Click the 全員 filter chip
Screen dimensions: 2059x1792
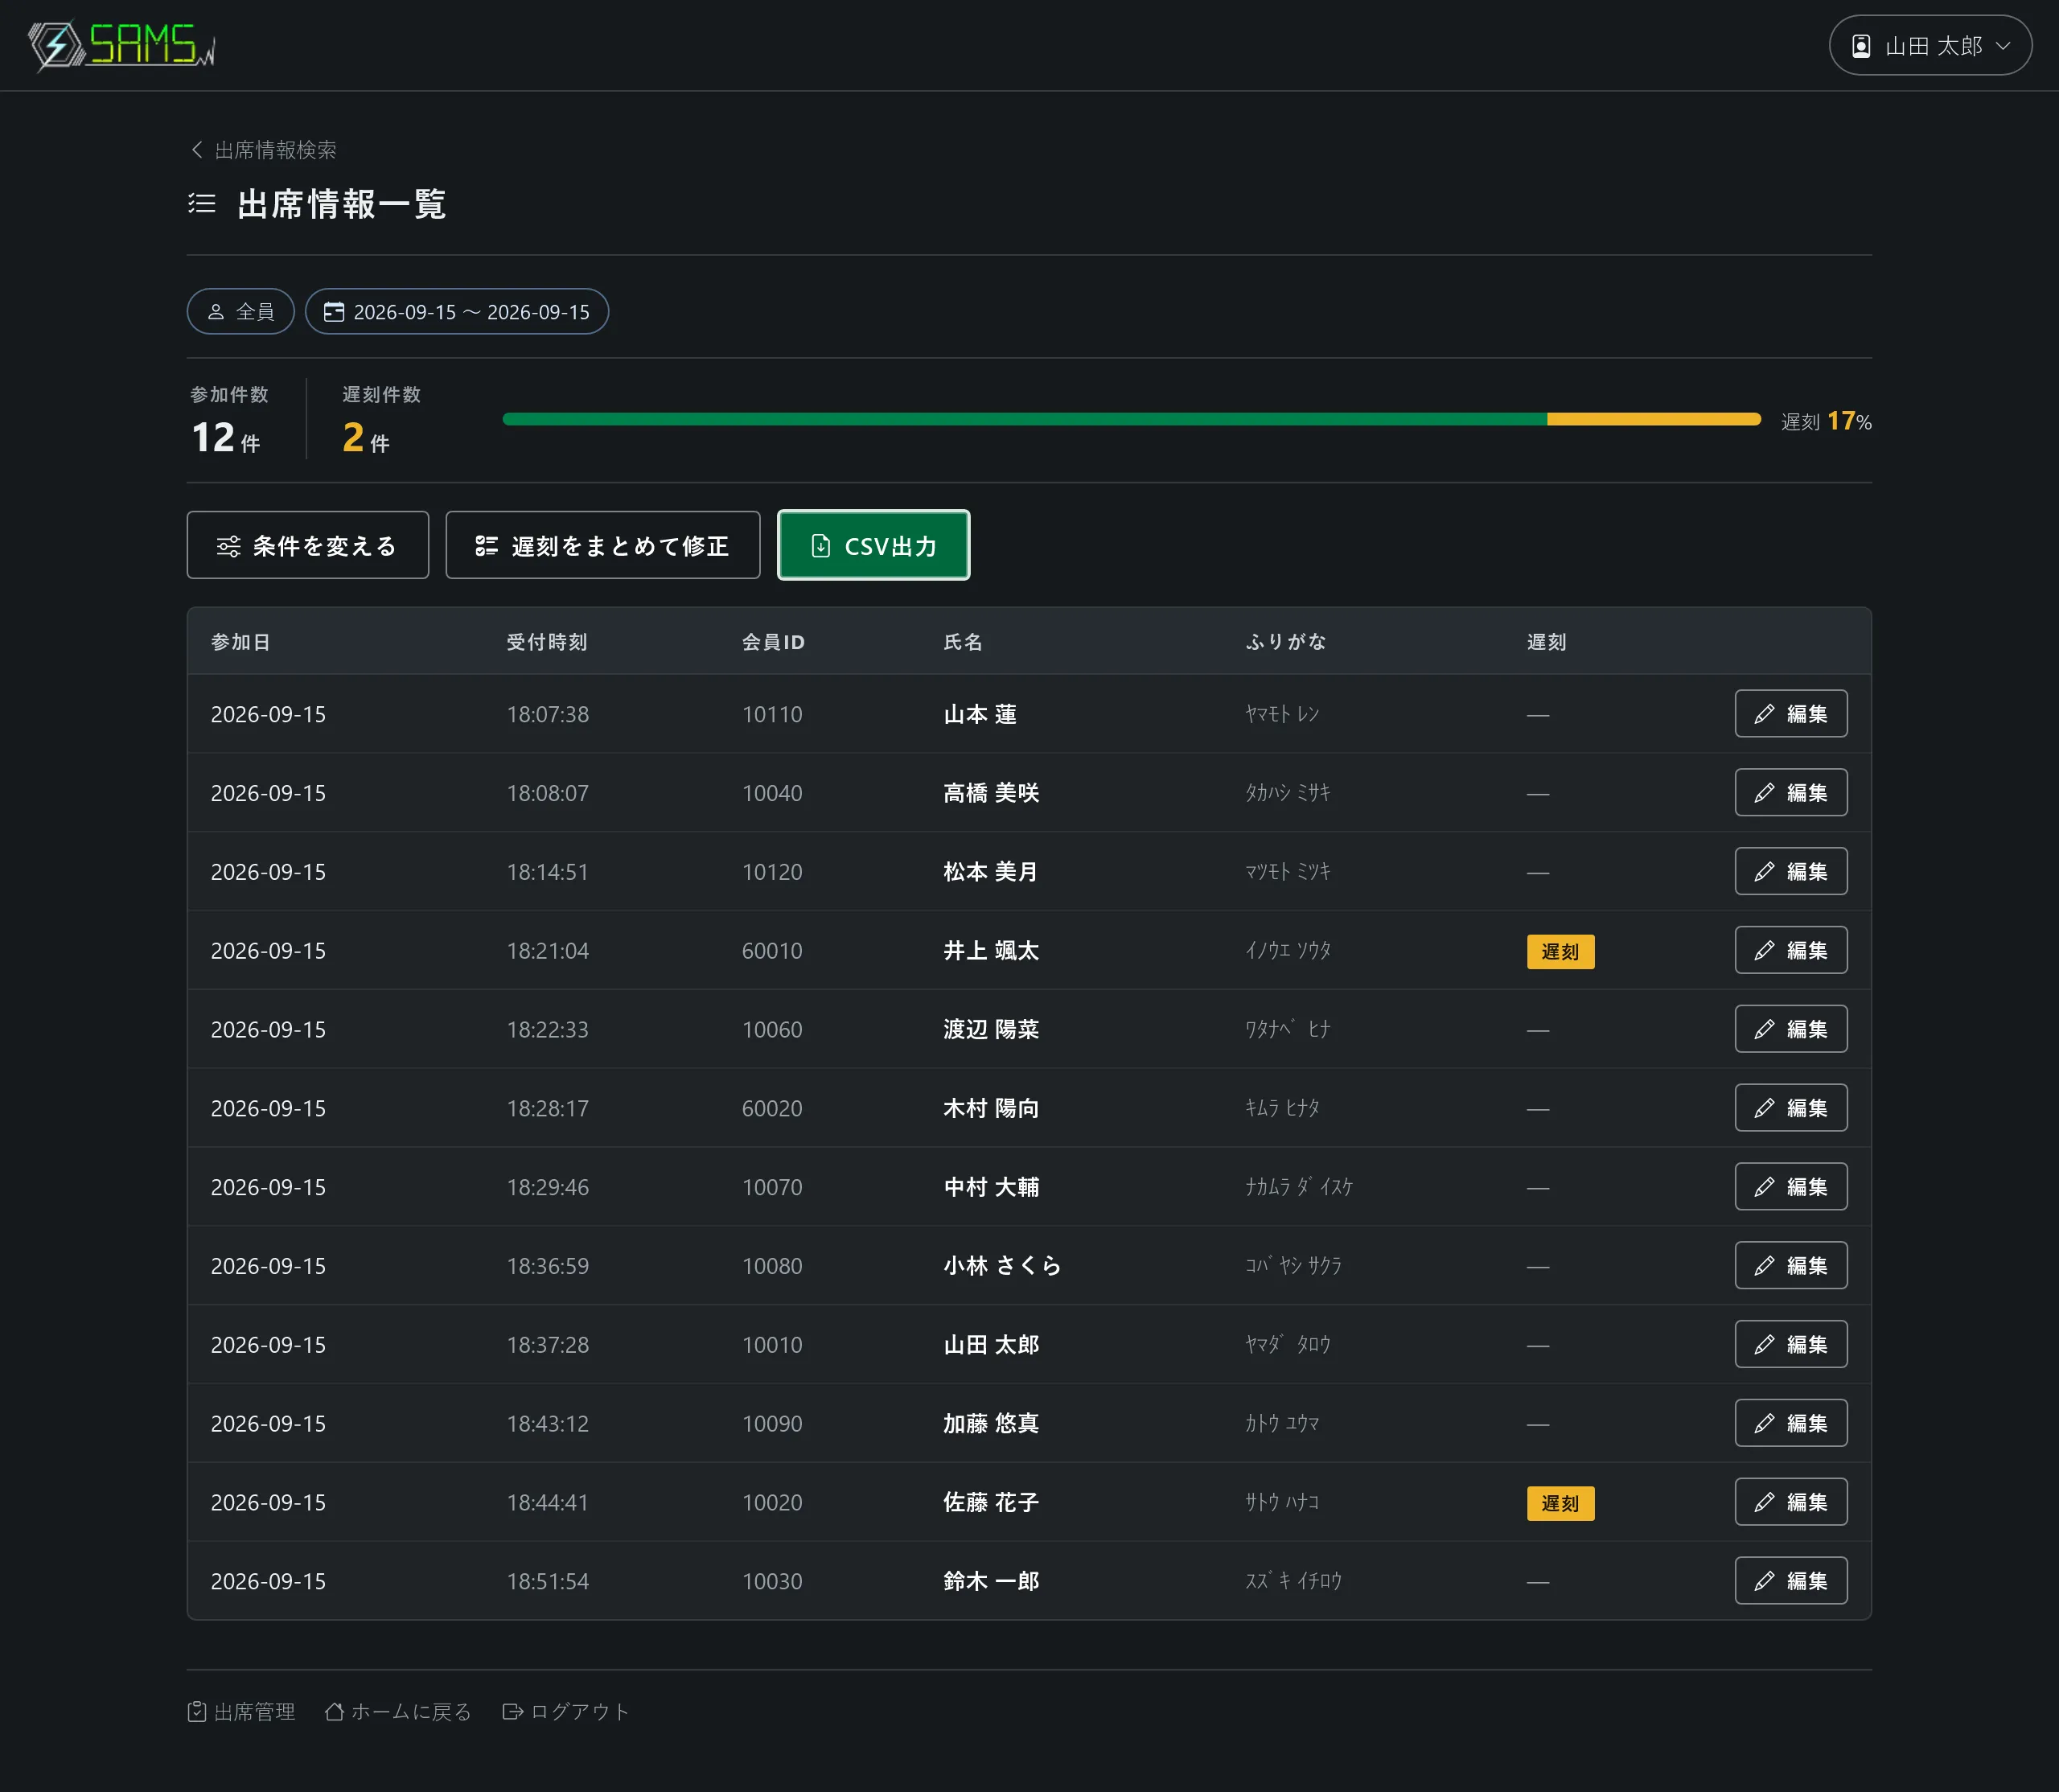tap(241, 312)
